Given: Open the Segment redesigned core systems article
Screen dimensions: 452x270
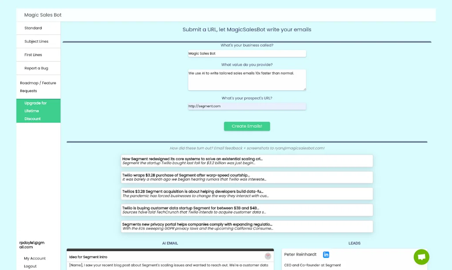Looking at the screenshot, I should (x=247, y=161).
